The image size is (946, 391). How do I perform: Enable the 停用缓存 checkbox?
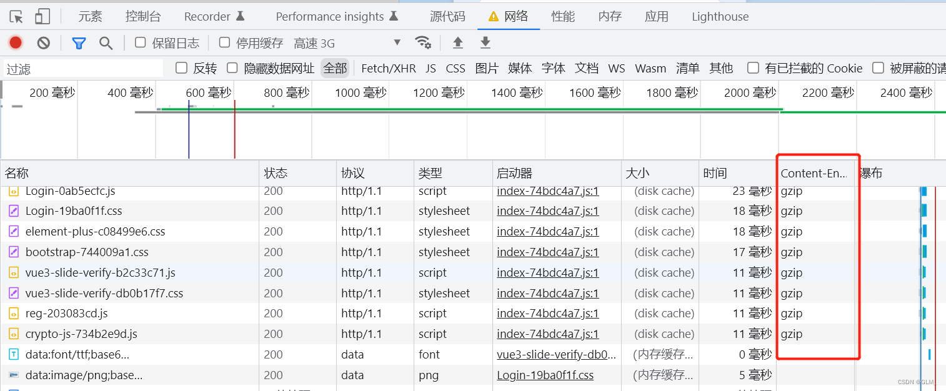[x=224, y=42]
